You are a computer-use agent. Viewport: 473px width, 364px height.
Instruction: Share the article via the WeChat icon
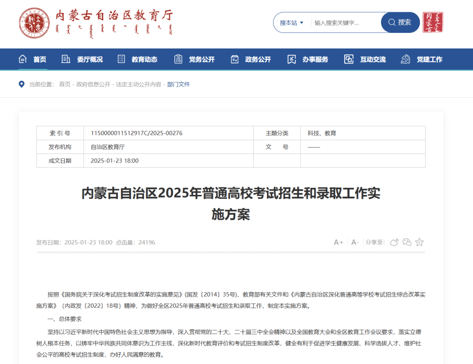[407, 242]
